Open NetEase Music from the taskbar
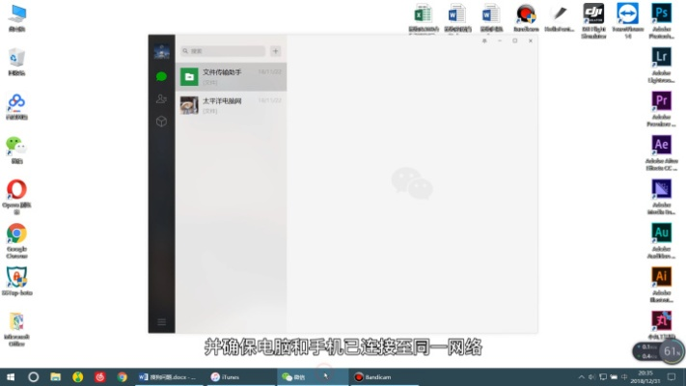Screen dimensions: 686x386 pyautogui.click(x=100, y=376)
